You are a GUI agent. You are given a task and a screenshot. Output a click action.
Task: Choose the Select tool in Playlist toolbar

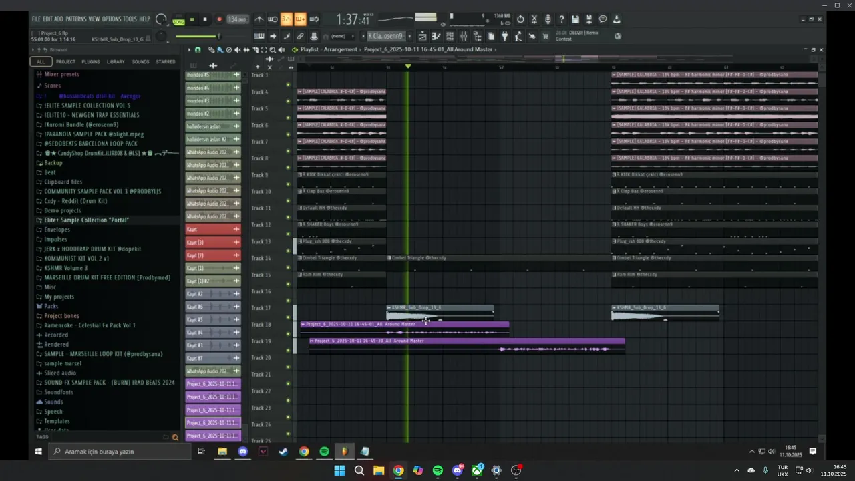[264, 50]
